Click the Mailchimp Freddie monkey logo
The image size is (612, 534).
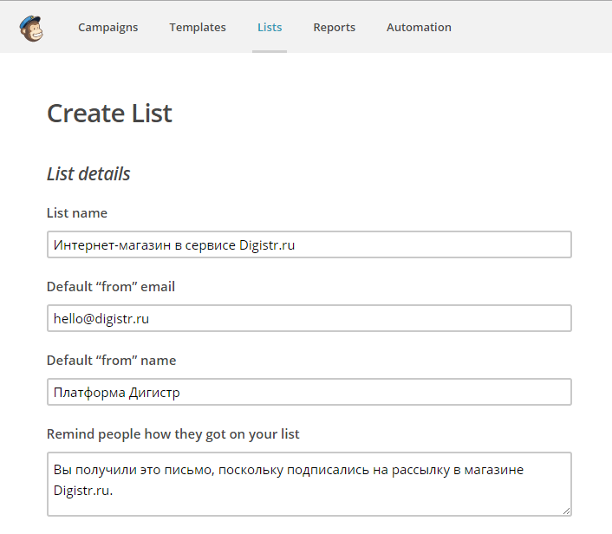(31, 28)
